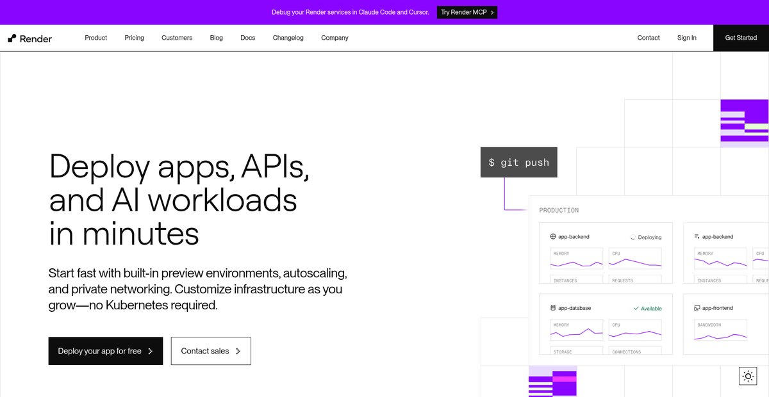The image size is (769, 397).
Task: Click the Deploy your app for free button
Action: point(106,351)
